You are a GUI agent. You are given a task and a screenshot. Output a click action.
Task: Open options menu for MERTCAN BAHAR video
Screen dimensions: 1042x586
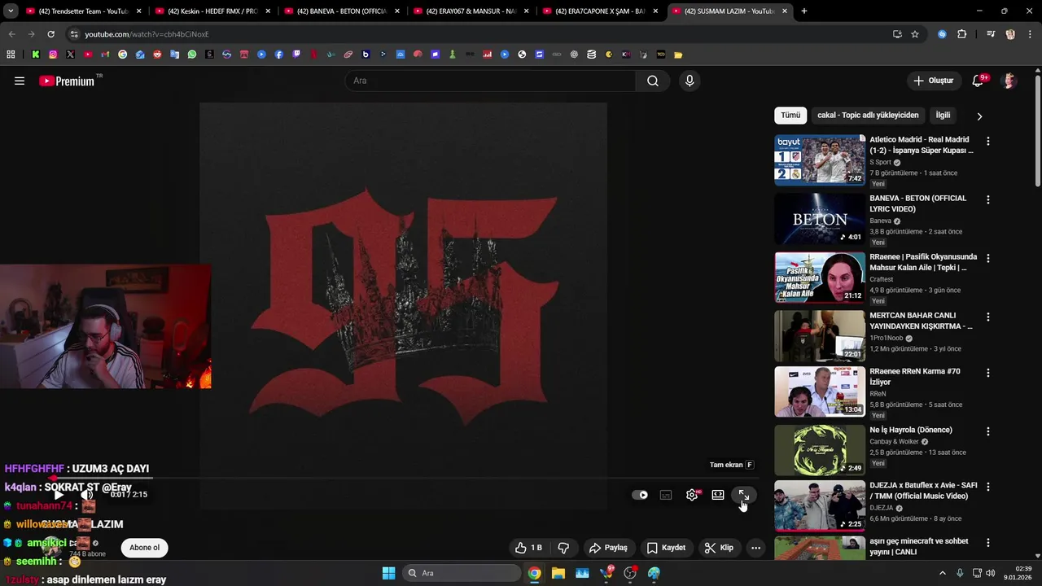988,317
